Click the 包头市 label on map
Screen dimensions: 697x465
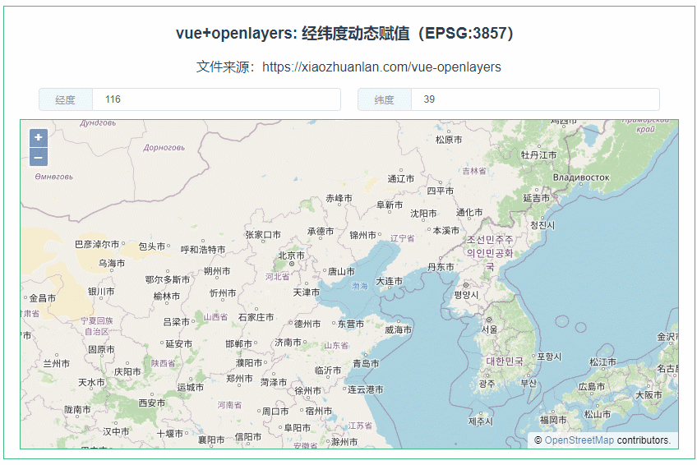click(x=151, y=246)
